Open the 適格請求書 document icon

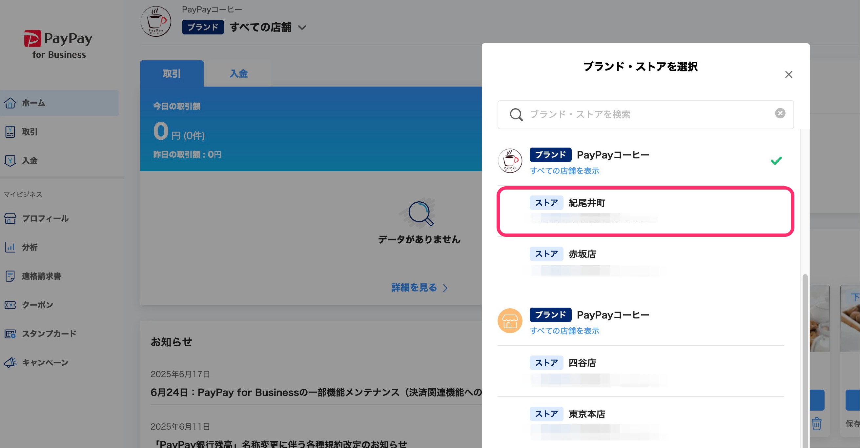(10, 276)
